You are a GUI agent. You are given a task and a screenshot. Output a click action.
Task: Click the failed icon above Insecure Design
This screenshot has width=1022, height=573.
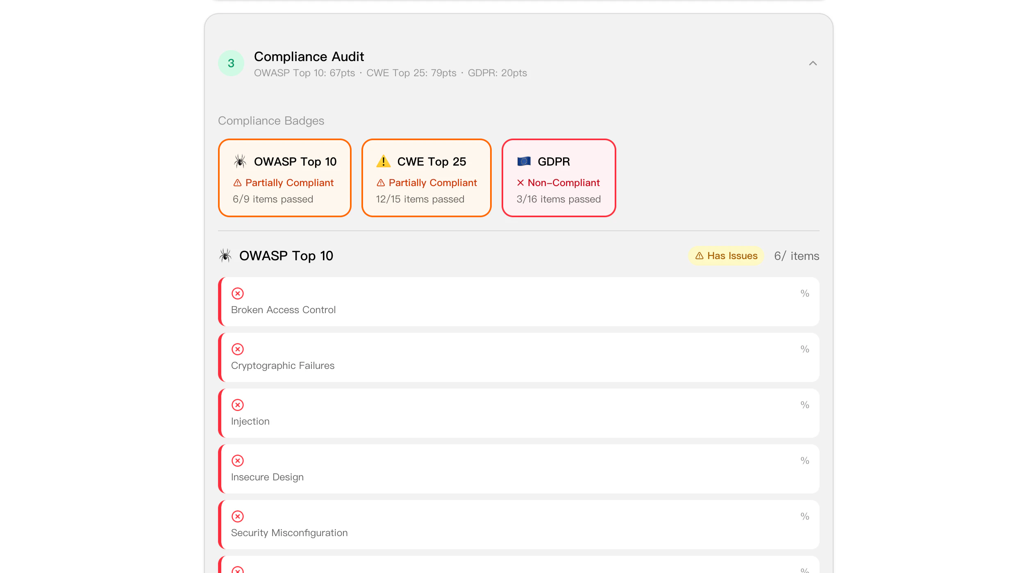pos(238,461)
